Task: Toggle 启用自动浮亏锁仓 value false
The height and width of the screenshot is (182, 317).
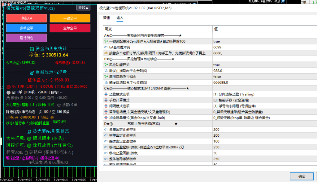Action: [217, 77]
